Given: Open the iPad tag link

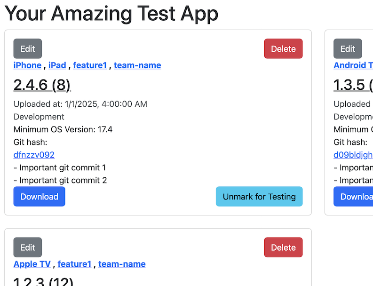Looking at the screenshot, I should 57,65.
